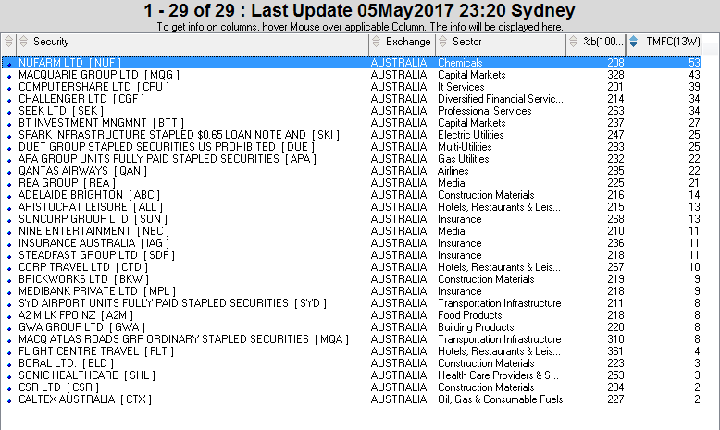
Task: Click the blue bullet beside MACQUARIE GROUP LTD
Action: [9, 76]
